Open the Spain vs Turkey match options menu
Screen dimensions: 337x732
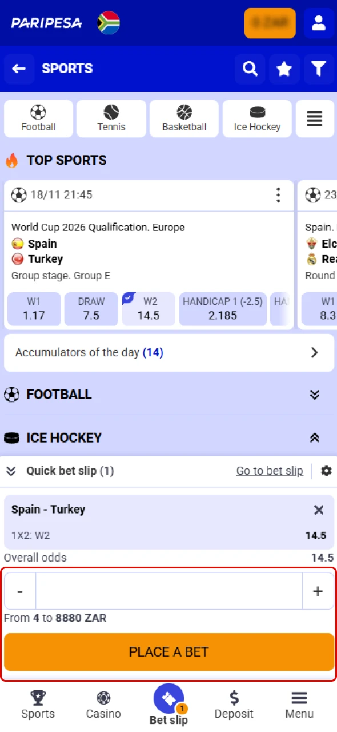(x=278, y=195)
